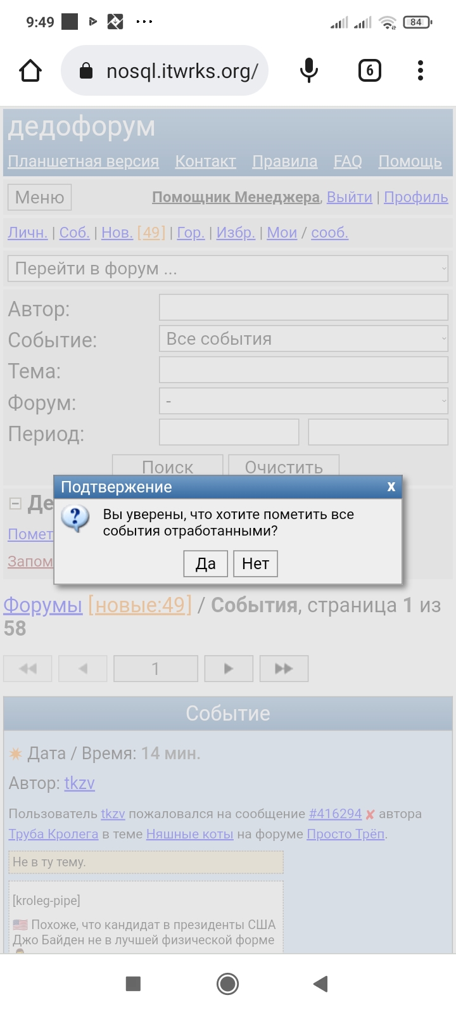Open the browser three-dot menu

click(x=420, y=70)
